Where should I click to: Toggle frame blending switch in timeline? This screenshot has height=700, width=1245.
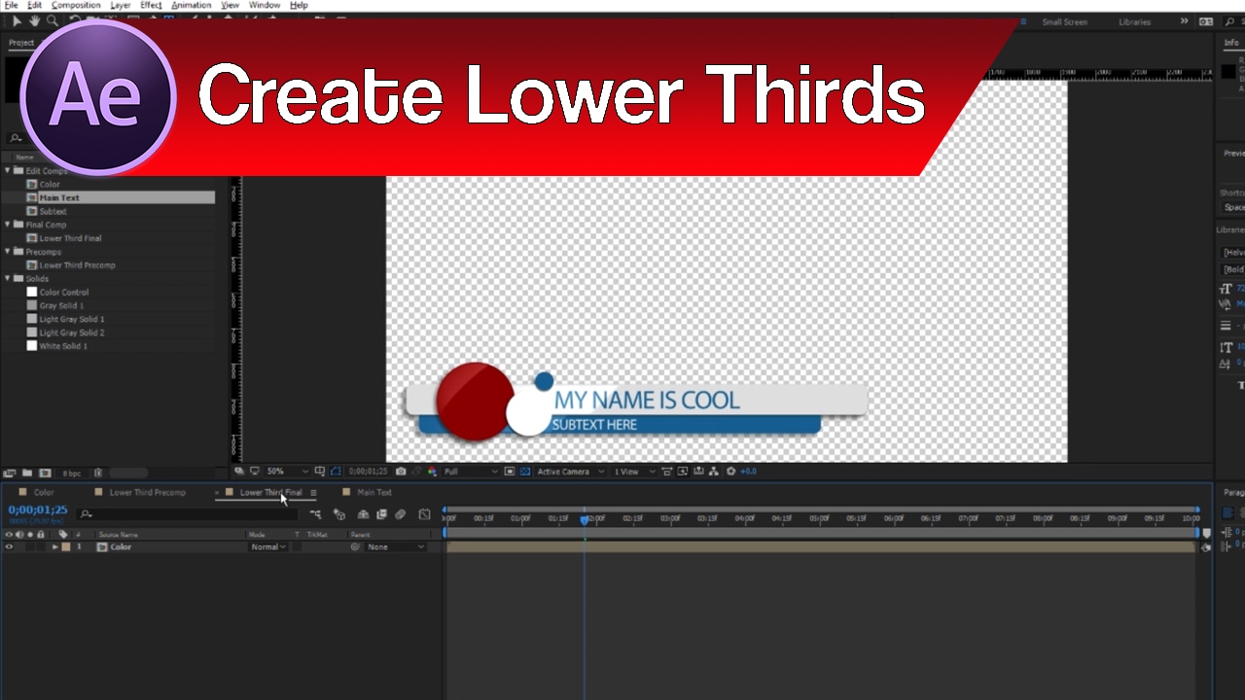pos(381,514)
